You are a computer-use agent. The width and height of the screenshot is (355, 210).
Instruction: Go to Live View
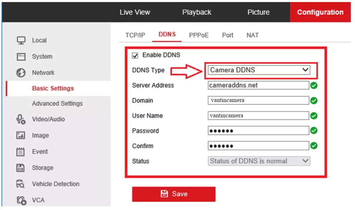pyautogui.click(x=135, y=12)
